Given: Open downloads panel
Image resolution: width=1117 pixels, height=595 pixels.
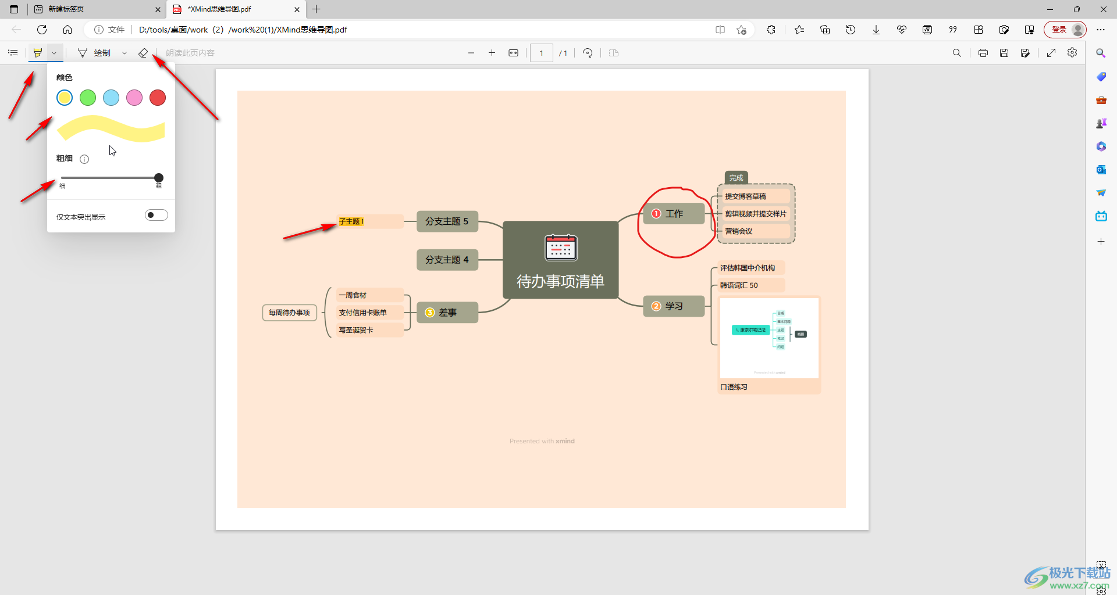Looking at the screenshot, I should 876,30.
